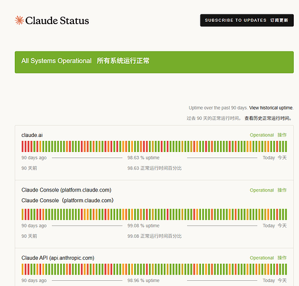Click Operational status beside Claude API

tap(262, 258)
